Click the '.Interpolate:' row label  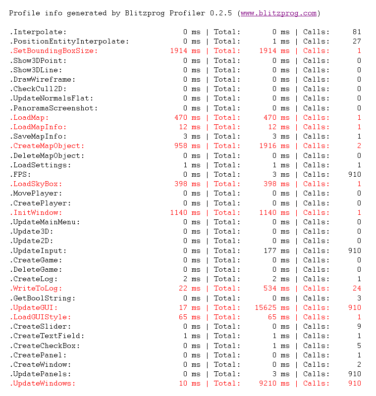38,32
